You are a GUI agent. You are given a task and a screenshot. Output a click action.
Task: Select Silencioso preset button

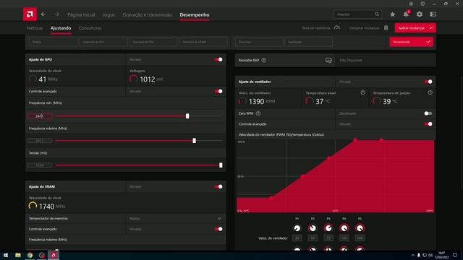point(259,42)
